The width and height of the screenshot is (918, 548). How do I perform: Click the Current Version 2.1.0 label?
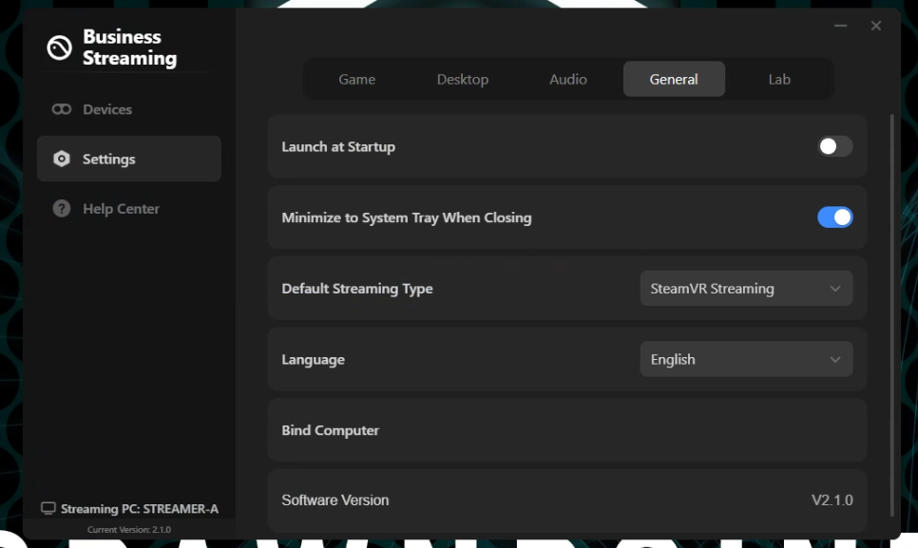tap(129, 529)
